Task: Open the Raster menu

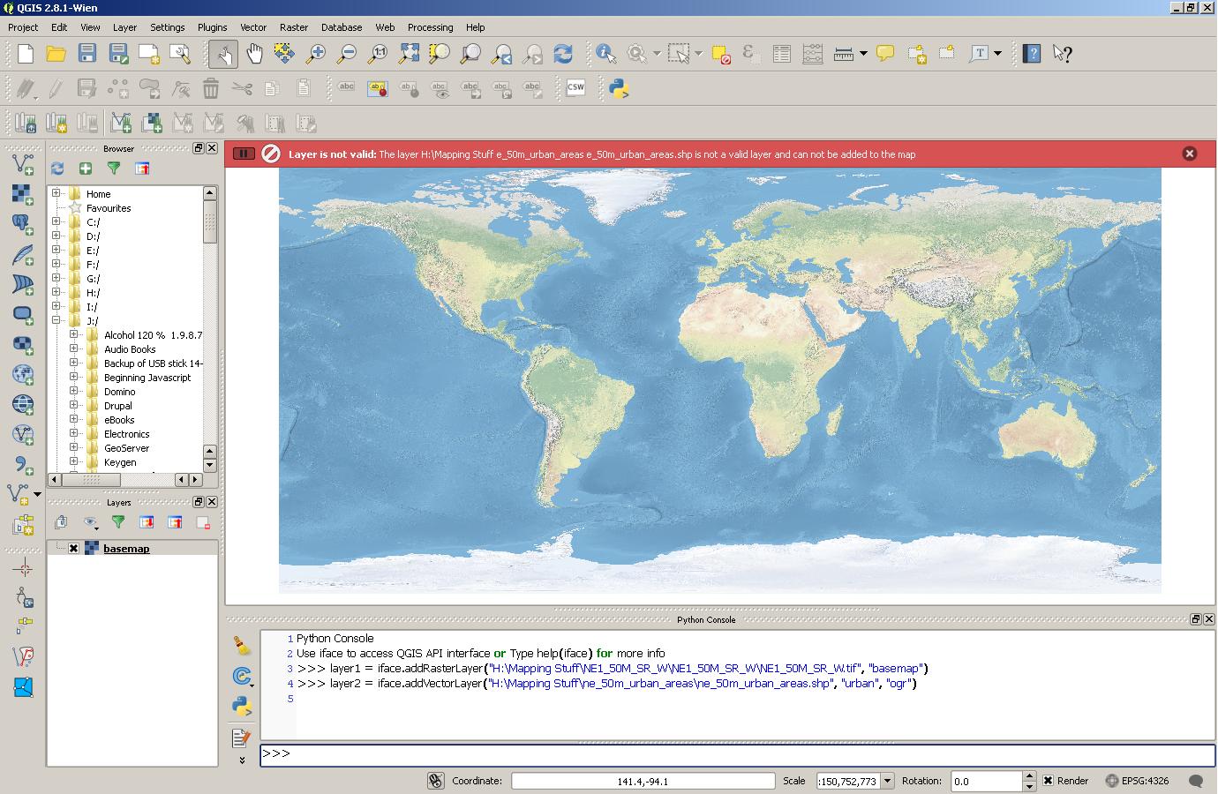Action: [x=294, y=27]
